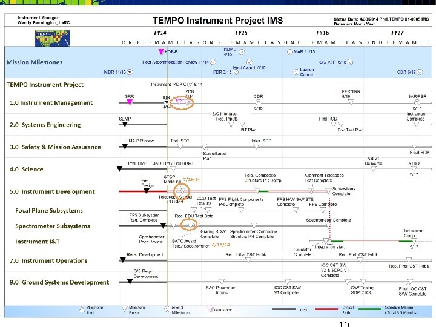This screenshot has height=327, width=436.
Task: Select the Launch Commit milestone marker
Action: pyautogui.click(x=296, y=72)
